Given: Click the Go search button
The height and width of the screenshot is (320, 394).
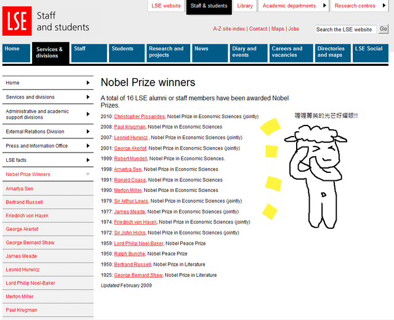Looking at the screenshot, I should (384, 29).
